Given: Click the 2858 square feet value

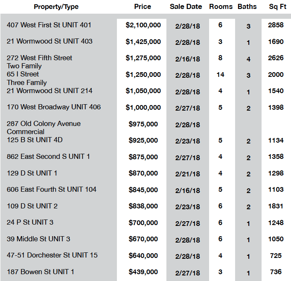Looking at the screenshot, I should (276, 25).
